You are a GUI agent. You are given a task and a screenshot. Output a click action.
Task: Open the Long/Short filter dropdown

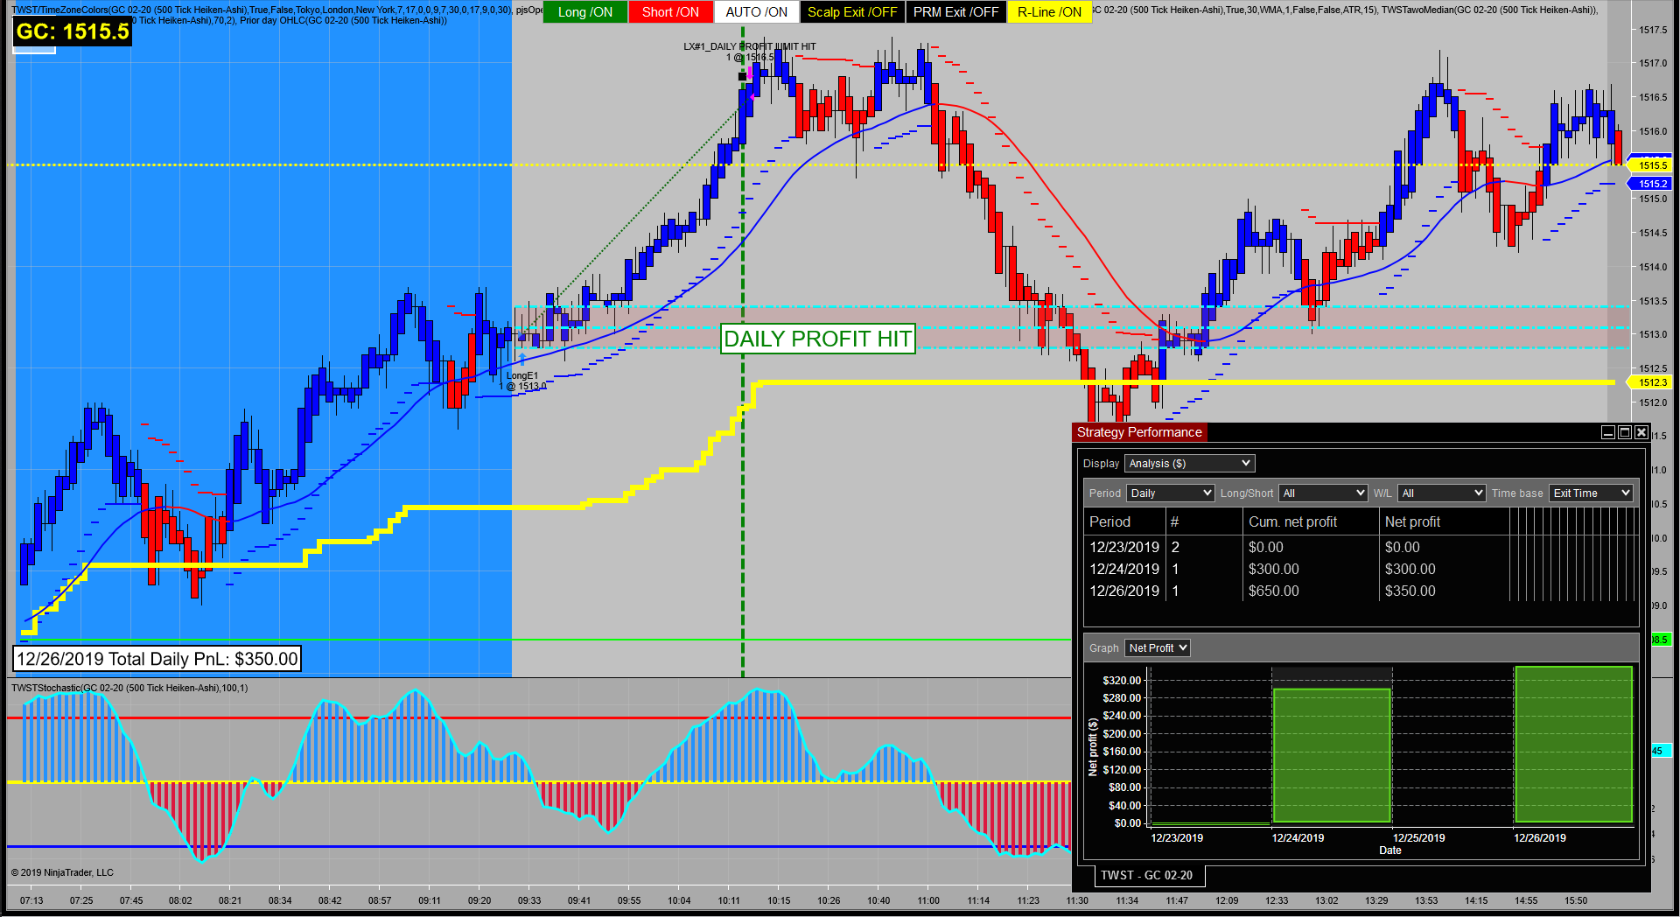pos(1322,493)
